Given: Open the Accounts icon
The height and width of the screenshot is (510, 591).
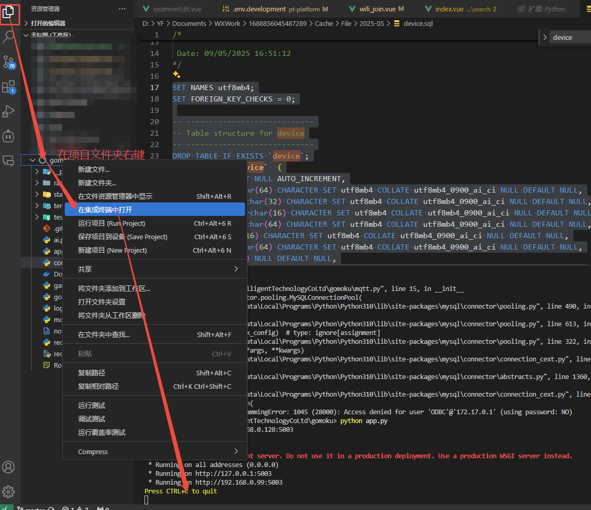Looking at the screenshot, I should click(8, 467).
